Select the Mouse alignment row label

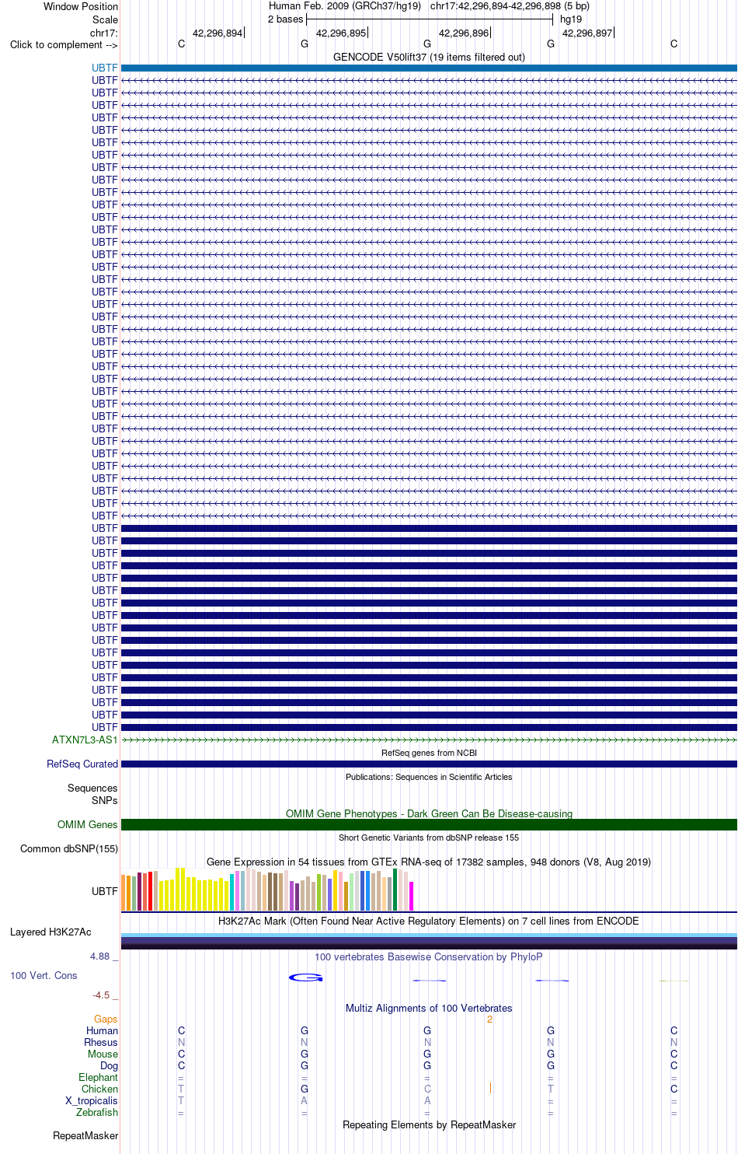[x=103, y=1054]
